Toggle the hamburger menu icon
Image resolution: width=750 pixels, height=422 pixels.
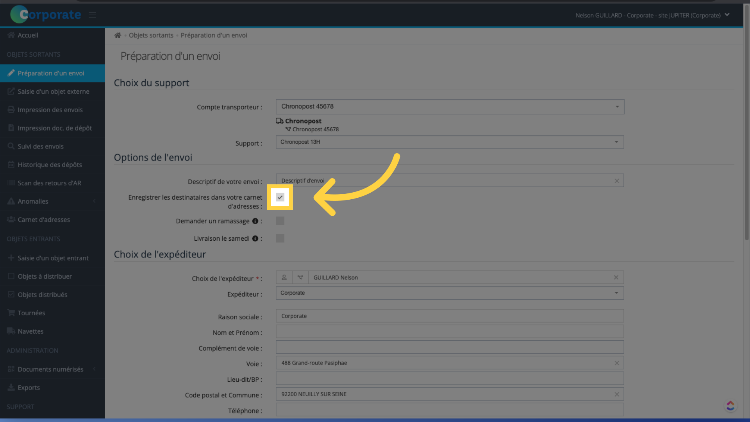(92, 15)
